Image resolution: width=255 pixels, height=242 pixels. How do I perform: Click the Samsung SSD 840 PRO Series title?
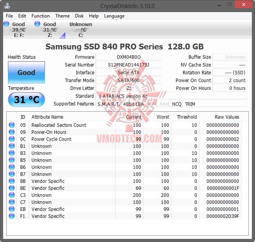(124, 47)
